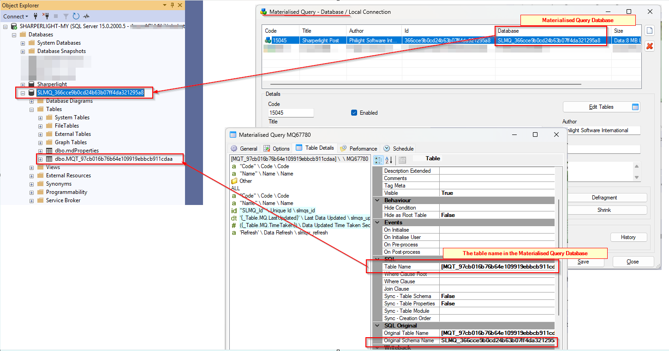Click the Sharperlight database cylinder icon
Viewport: 669px width, 351px height.
(x=31, y=84)
